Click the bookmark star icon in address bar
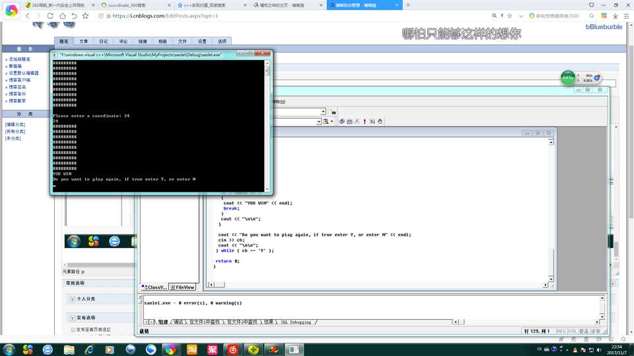The image size is (634, 356). (x=510, y=16)
